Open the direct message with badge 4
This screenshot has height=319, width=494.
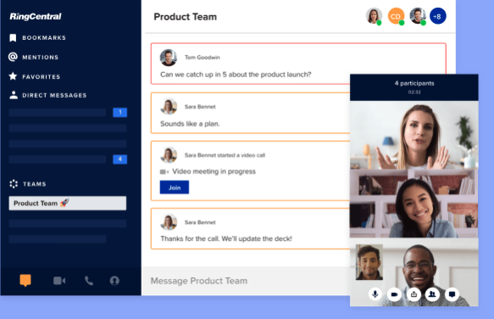(x=68, y=159)
